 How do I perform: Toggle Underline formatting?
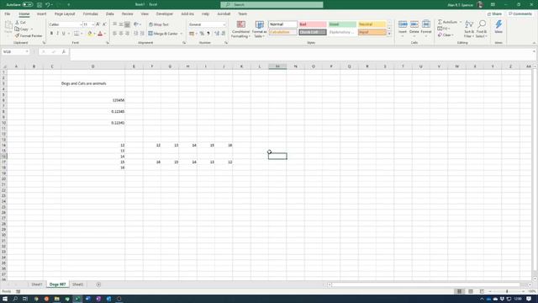point(64,34)
